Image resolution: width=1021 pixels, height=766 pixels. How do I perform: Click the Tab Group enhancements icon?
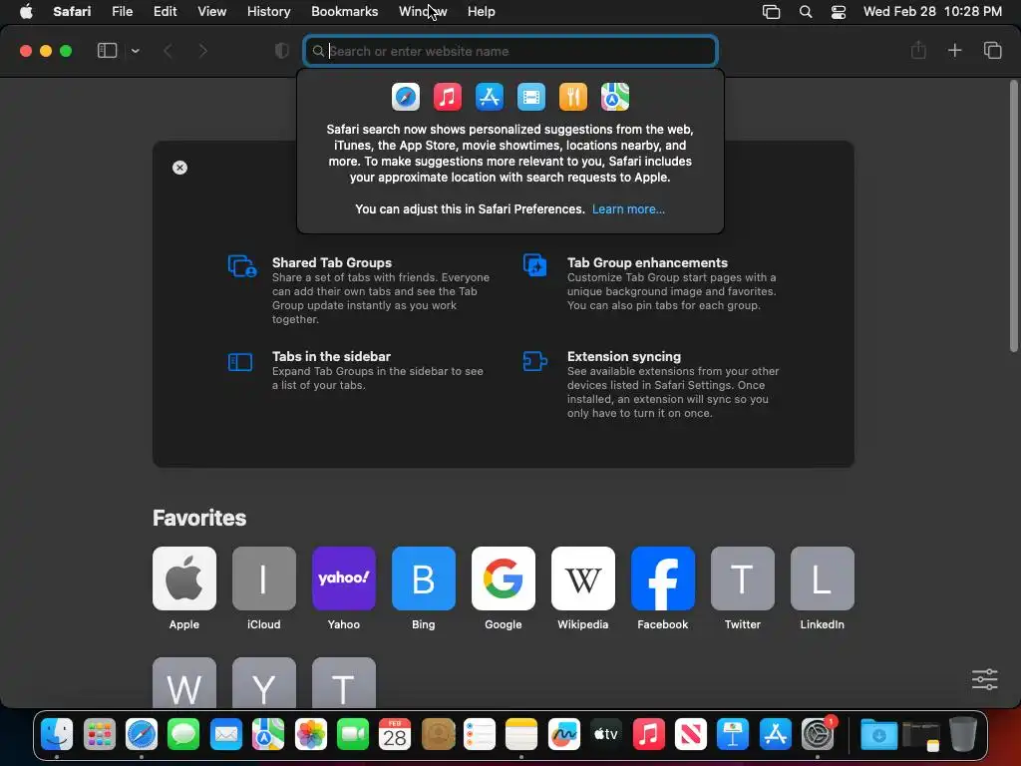(x=535, y=265)
